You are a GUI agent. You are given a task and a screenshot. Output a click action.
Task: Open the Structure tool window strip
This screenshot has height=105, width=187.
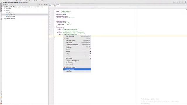coord(1,16)
